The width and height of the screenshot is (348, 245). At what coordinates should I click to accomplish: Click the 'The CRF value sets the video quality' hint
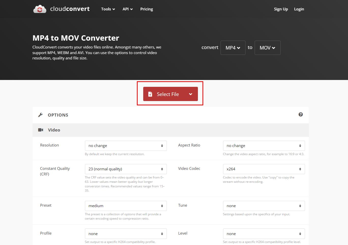click(x=125, y=184)
